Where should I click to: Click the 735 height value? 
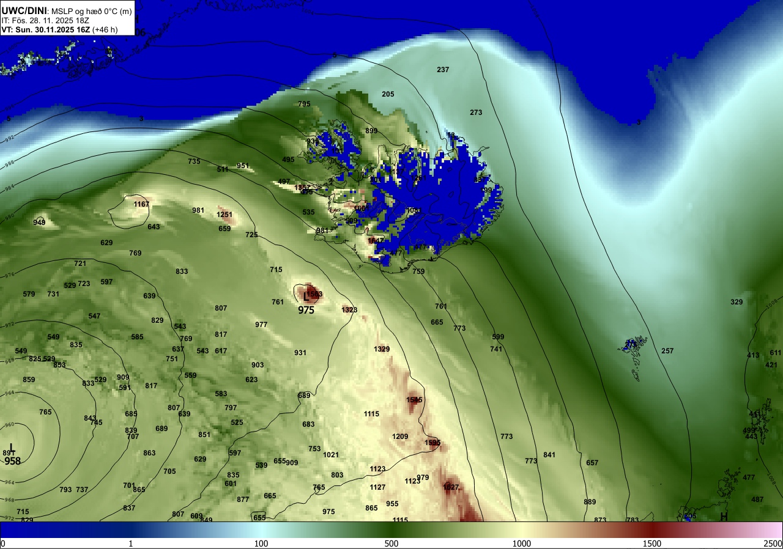pyautogui.click(x=194, y=161)
